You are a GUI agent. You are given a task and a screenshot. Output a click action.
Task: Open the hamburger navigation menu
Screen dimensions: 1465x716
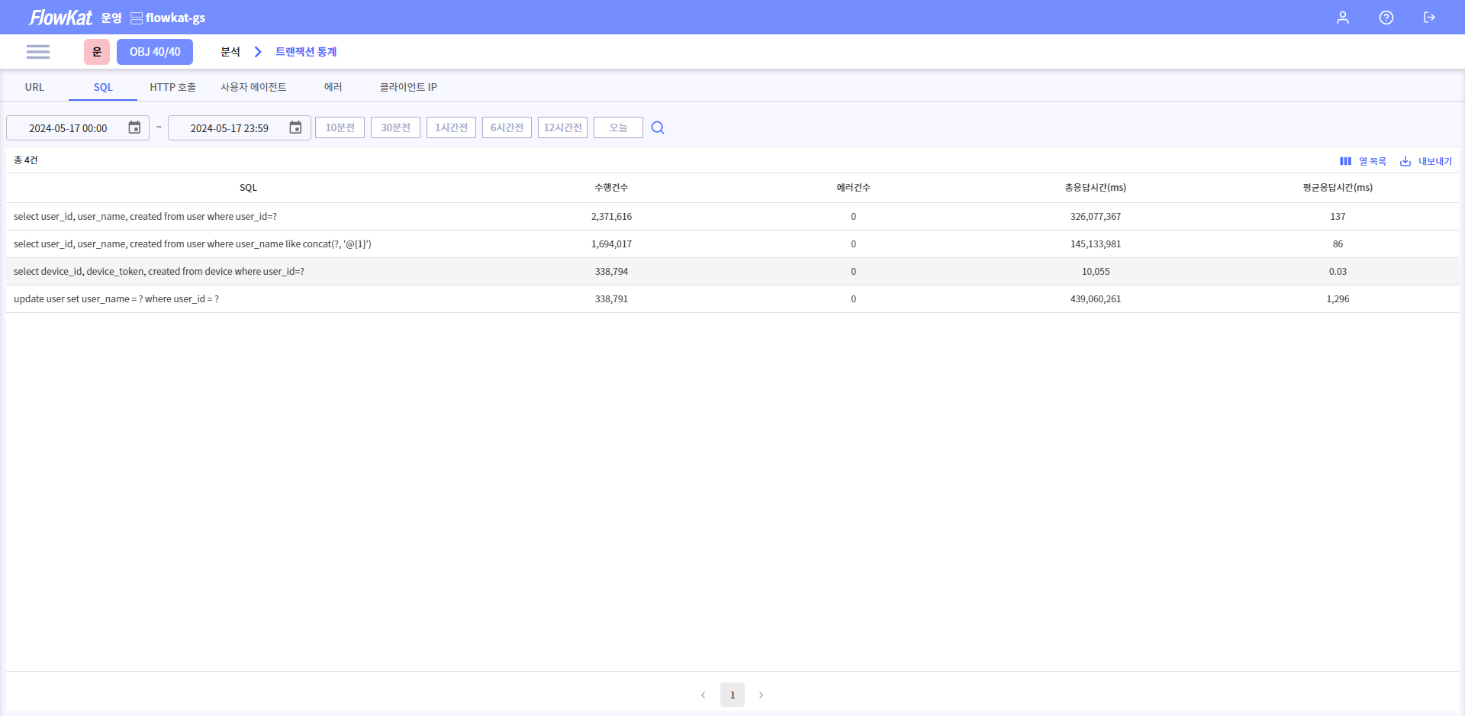pos(37,52)
